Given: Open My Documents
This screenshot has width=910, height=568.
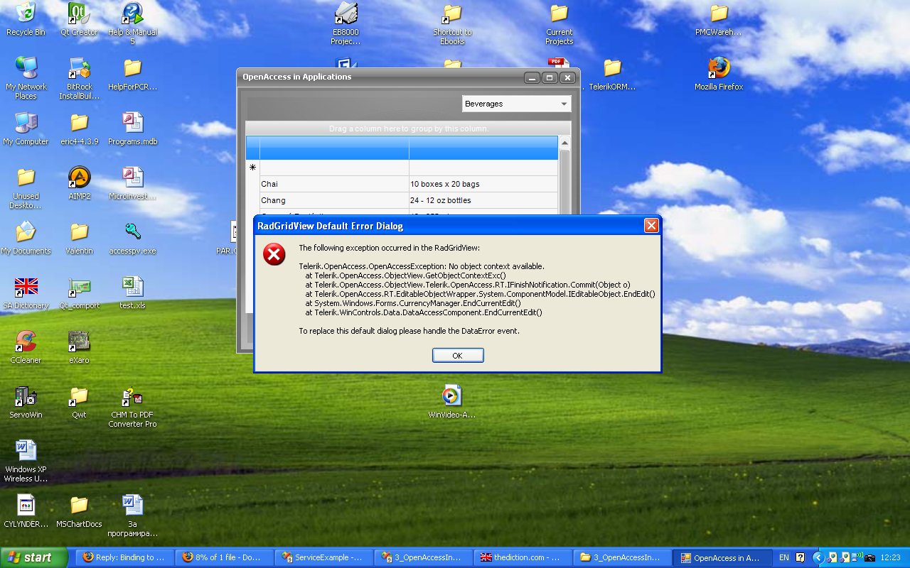Looking at the screenshot, I should coord(26,238).
